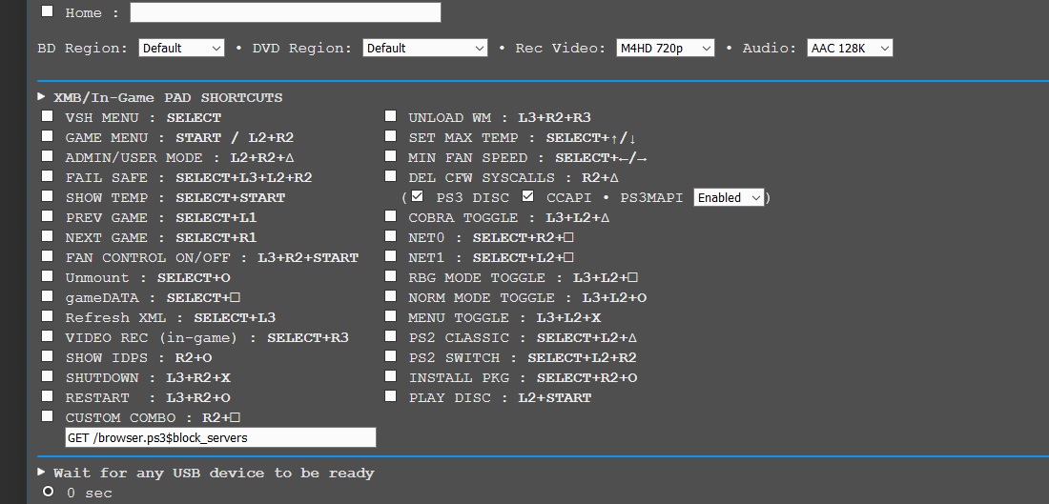The image size is (1049, 504).
Task: Tick the gameDATA checkbox
Action: (x=47, y=296)
